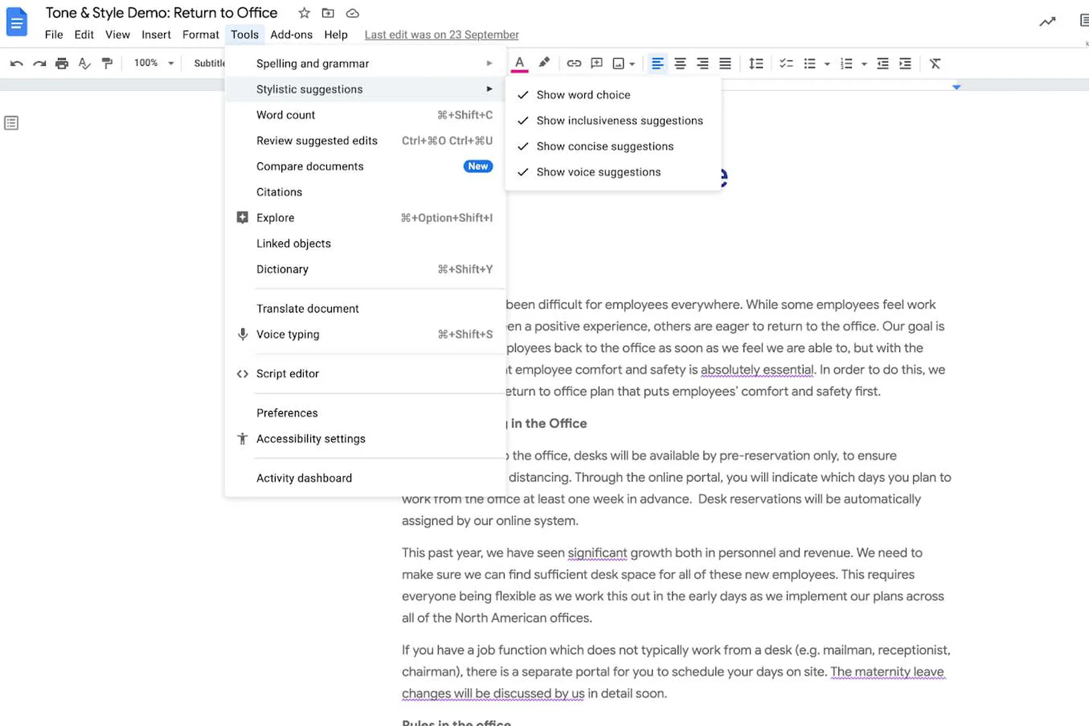Viewport: 1089px width, 726px height.
Task: Click the insert link icon
Action: [x=573, y=63]
